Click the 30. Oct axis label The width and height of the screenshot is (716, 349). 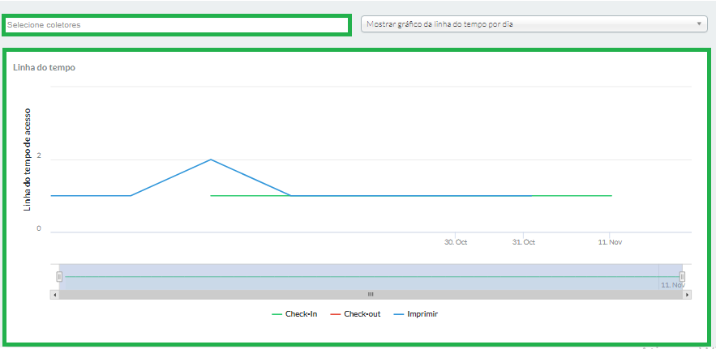click(456, 242)
